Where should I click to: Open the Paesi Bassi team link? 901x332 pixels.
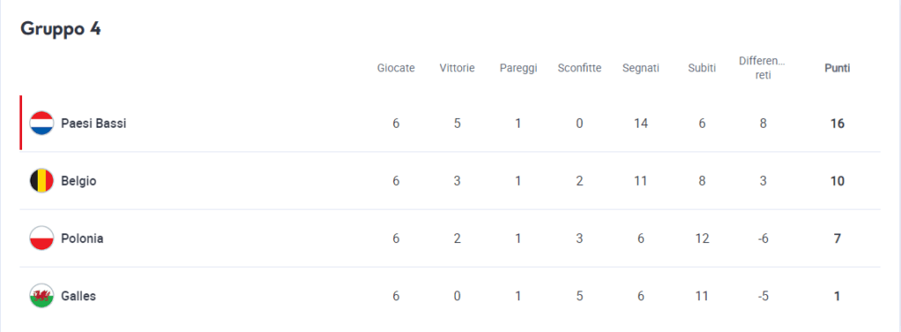click(x=93, y=123)
